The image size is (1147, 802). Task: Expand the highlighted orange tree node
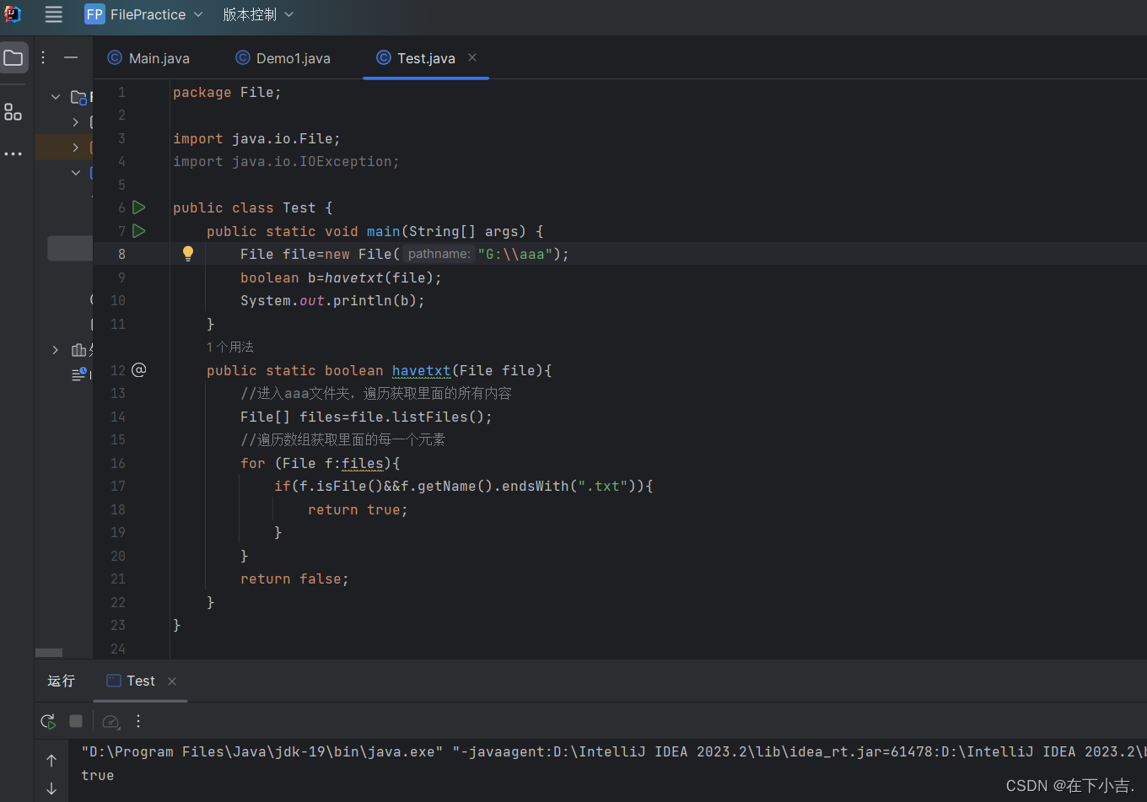click(x=76, y=148)
